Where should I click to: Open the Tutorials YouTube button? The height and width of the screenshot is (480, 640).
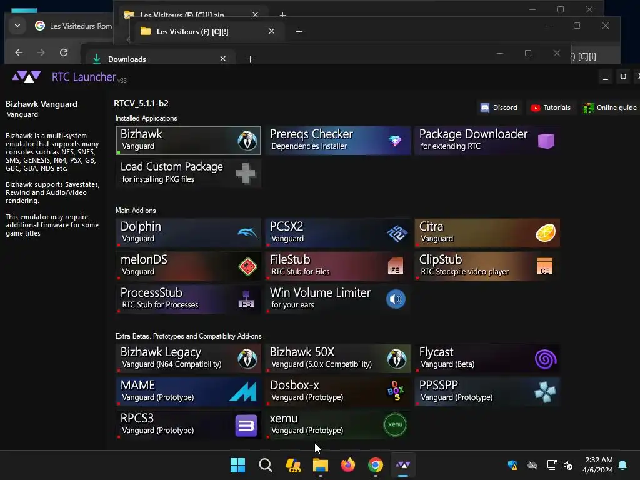pos(551,107)
